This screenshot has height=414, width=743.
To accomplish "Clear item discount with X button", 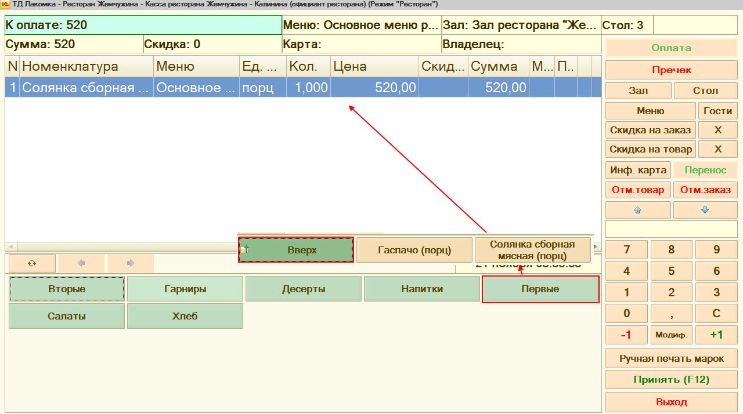I will (717, 150).
